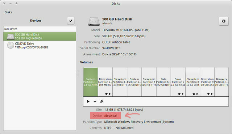Click the model text TOSHIBA MQ01ABF050 (AM0P3M)
The height and width of the screenshot is (134, 232).
(126, 30)
